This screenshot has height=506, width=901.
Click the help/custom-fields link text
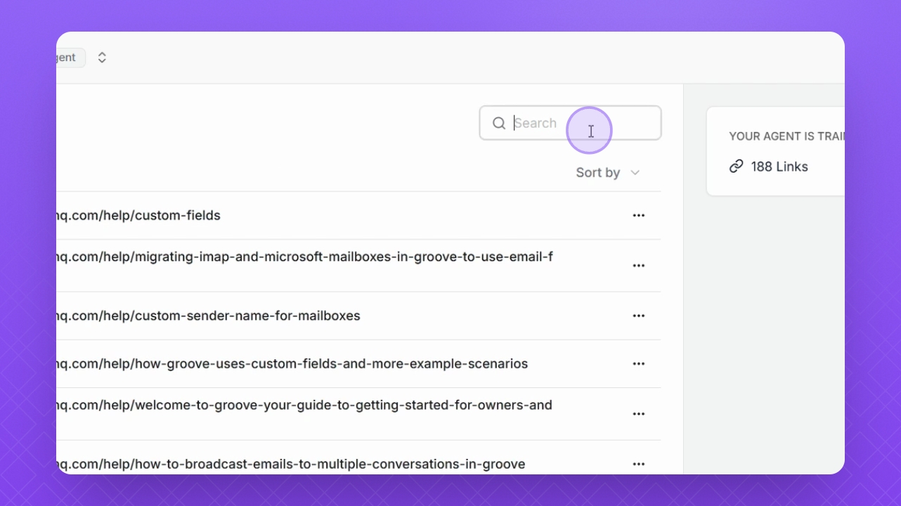click(138, 216)
